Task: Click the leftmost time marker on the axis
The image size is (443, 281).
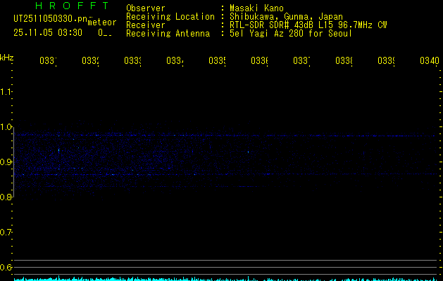Action: tap(47, 61)
